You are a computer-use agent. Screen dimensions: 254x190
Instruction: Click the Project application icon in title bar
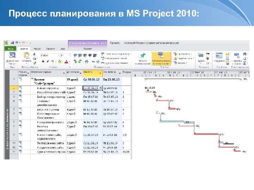(7, 43)
